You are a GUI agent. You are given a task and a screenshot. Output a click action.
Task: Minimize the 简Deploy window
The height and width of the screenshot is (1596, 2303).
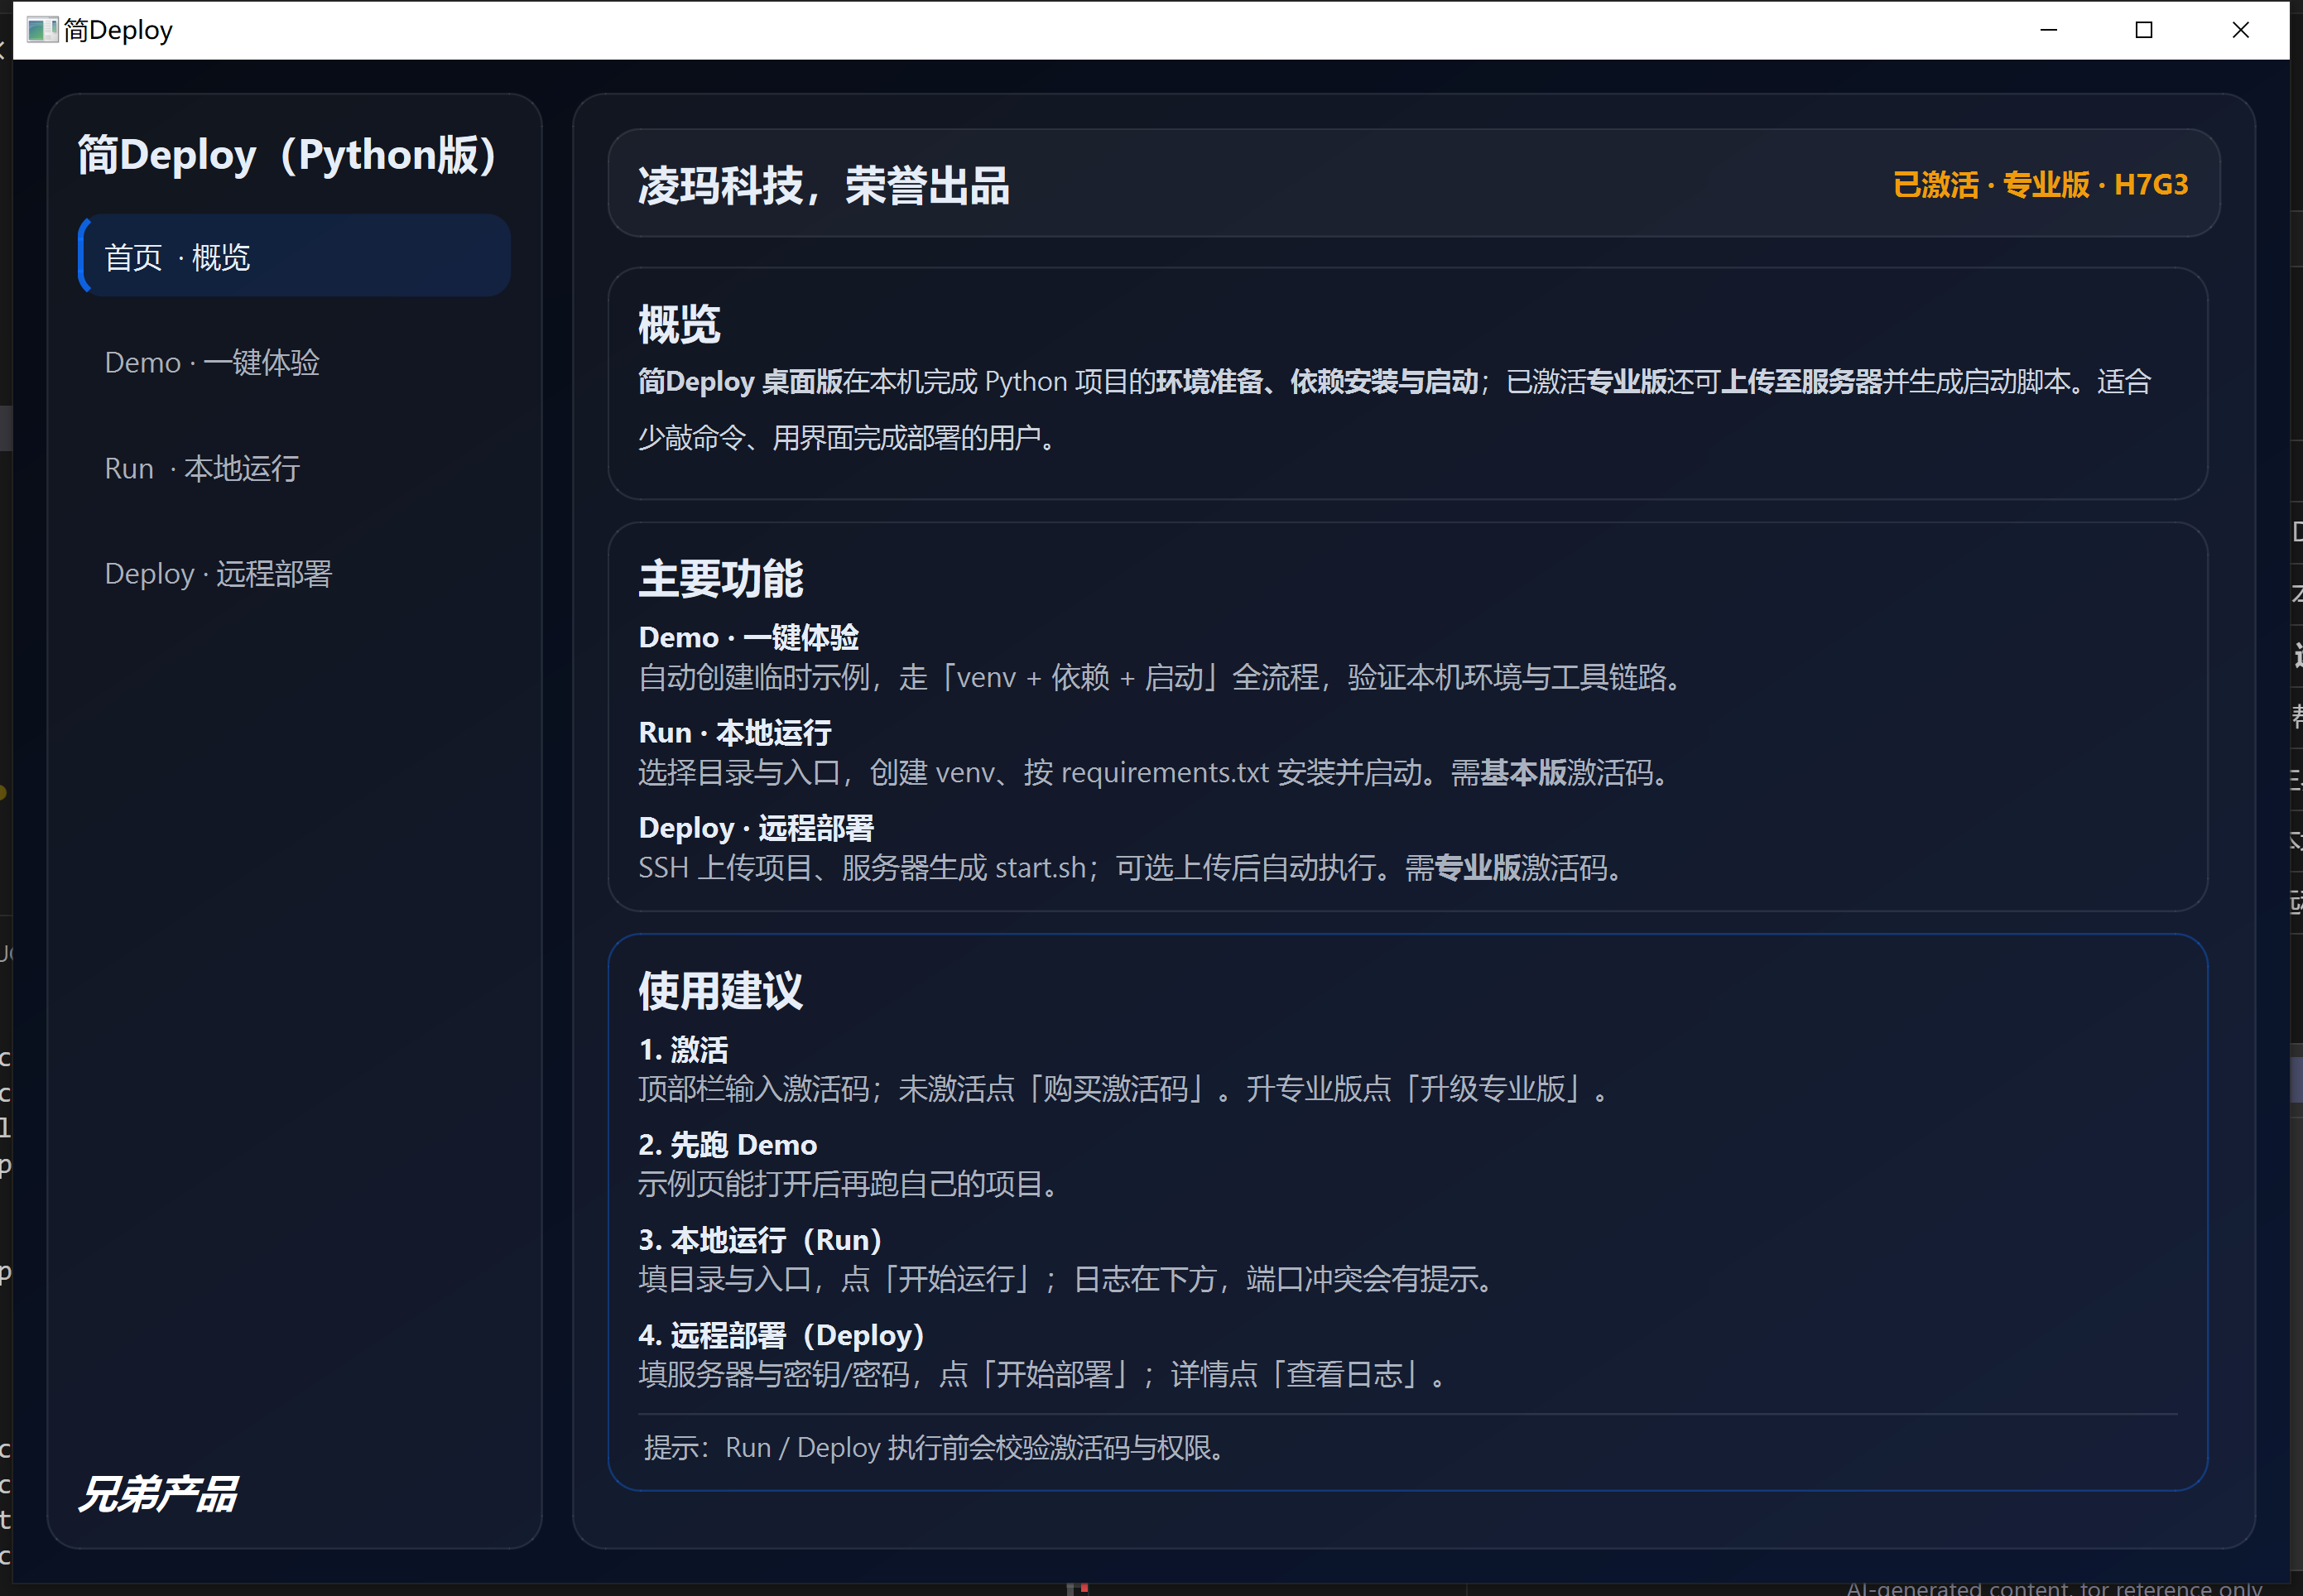(2048, 29)
